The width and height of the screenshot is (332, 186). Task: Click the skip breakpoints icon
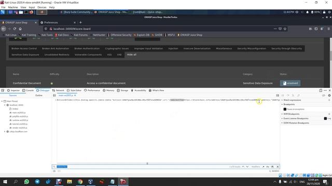(324, 95)
